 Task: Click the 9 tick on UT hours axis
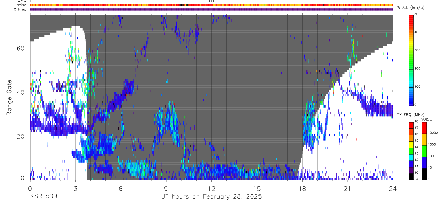pos(166,188)
